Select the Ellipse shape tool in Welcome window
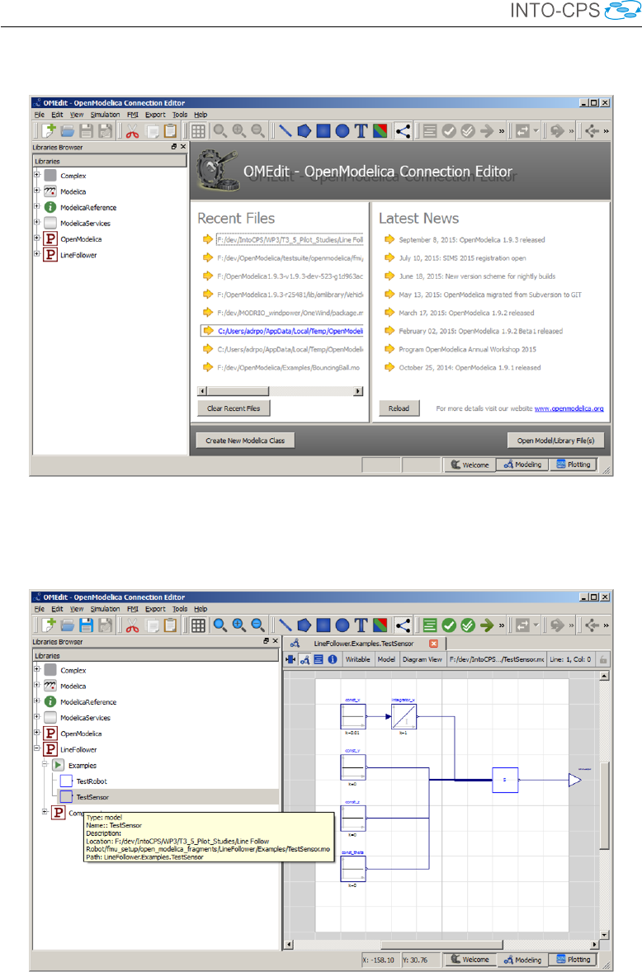The image size is (642, 972). [342, 131]
